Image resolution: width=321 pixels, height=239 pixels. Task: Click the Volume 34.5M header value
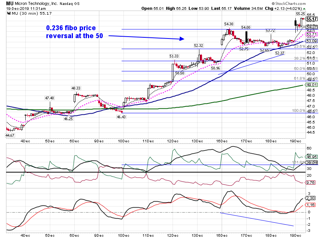(248, 8)
